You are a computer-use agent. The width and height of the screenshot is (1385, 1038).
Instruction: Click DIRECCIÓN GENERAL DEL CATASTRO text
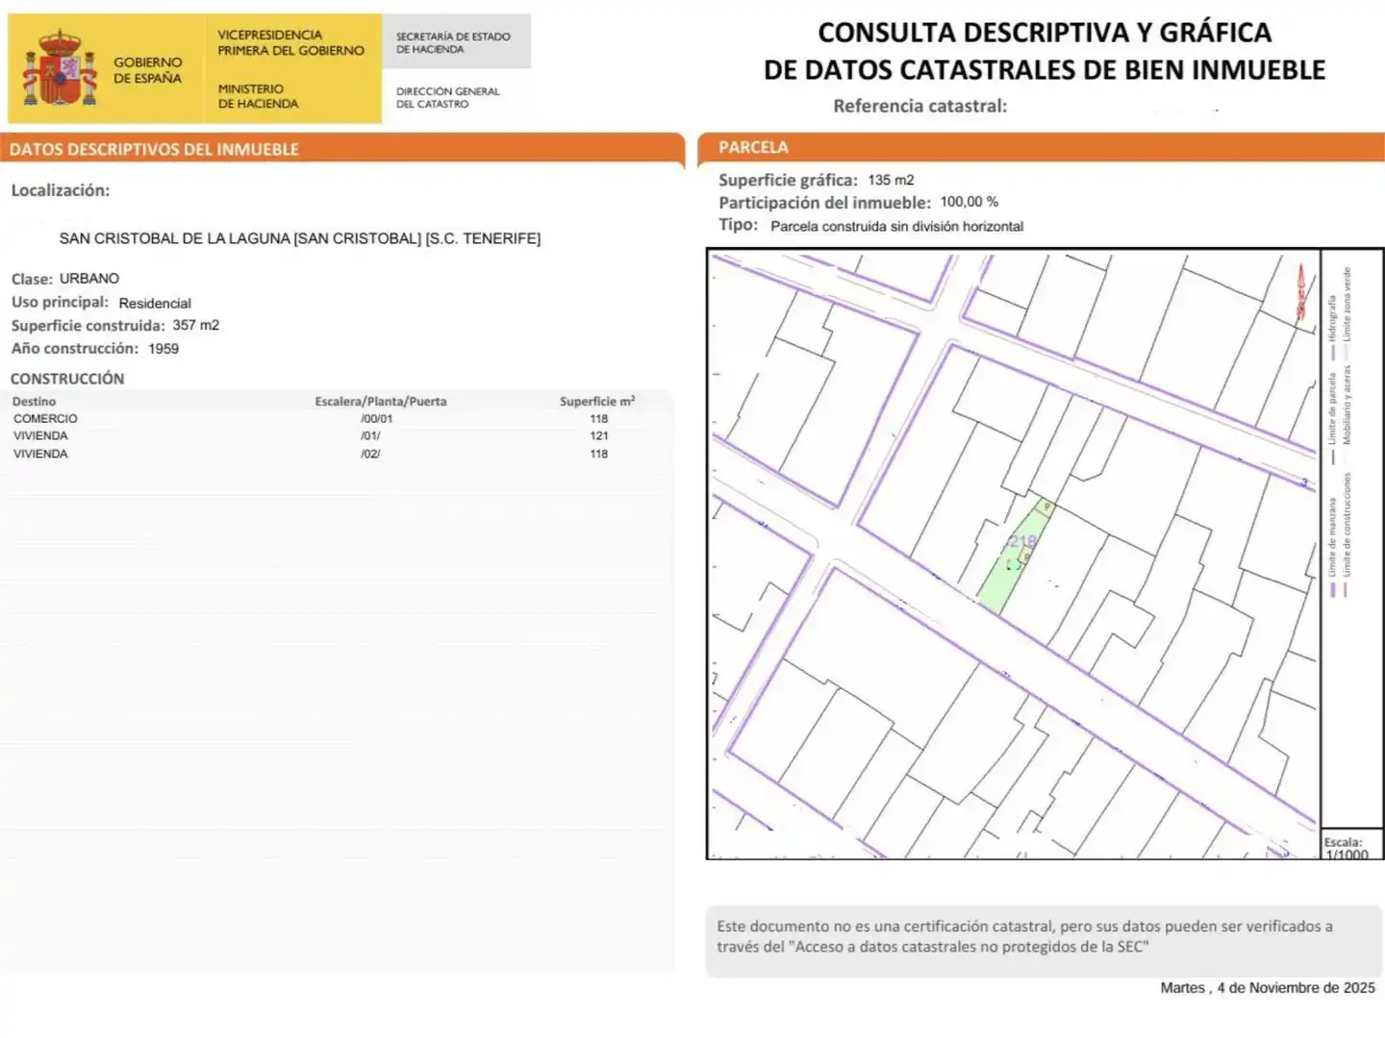click(x=448, y=97)
